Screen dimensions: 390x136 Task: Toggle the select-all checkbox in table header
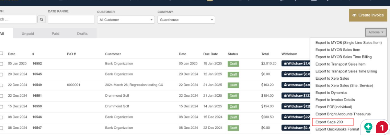click(x=1, y=53)
